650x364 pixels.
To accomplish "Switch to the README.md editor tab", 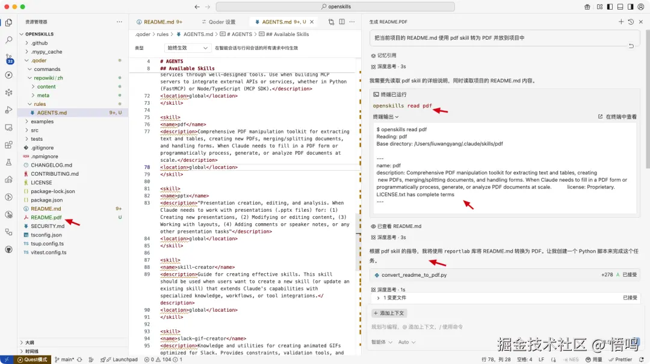I will (159, 22).
